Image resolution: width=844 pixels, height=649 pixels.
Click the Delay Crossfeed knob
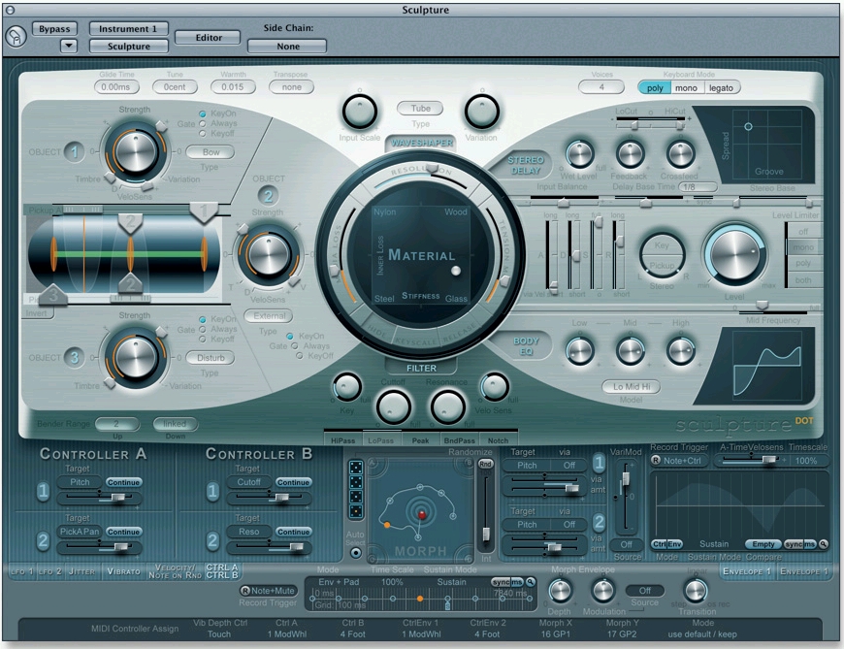coord(680,154)
